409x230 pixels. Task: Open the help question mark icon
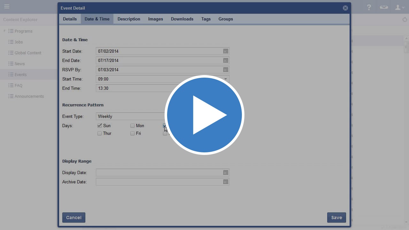tap(369, 7)
